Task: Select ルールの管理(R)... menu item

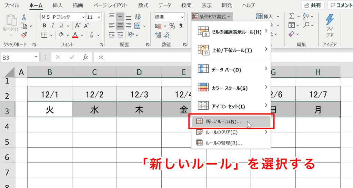Action: 231,143
